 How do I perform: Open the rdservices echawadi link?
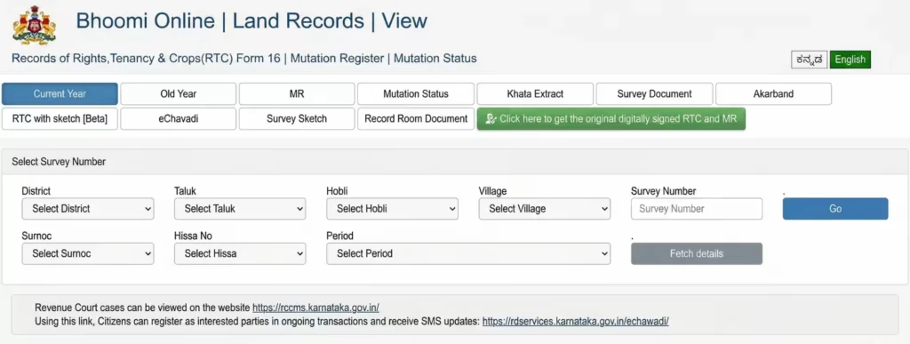(576, 321)
